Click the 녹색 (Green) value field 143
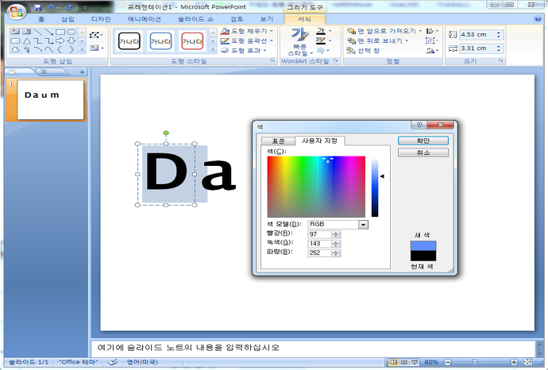This screenshot has width=548, height=370. 320,244
